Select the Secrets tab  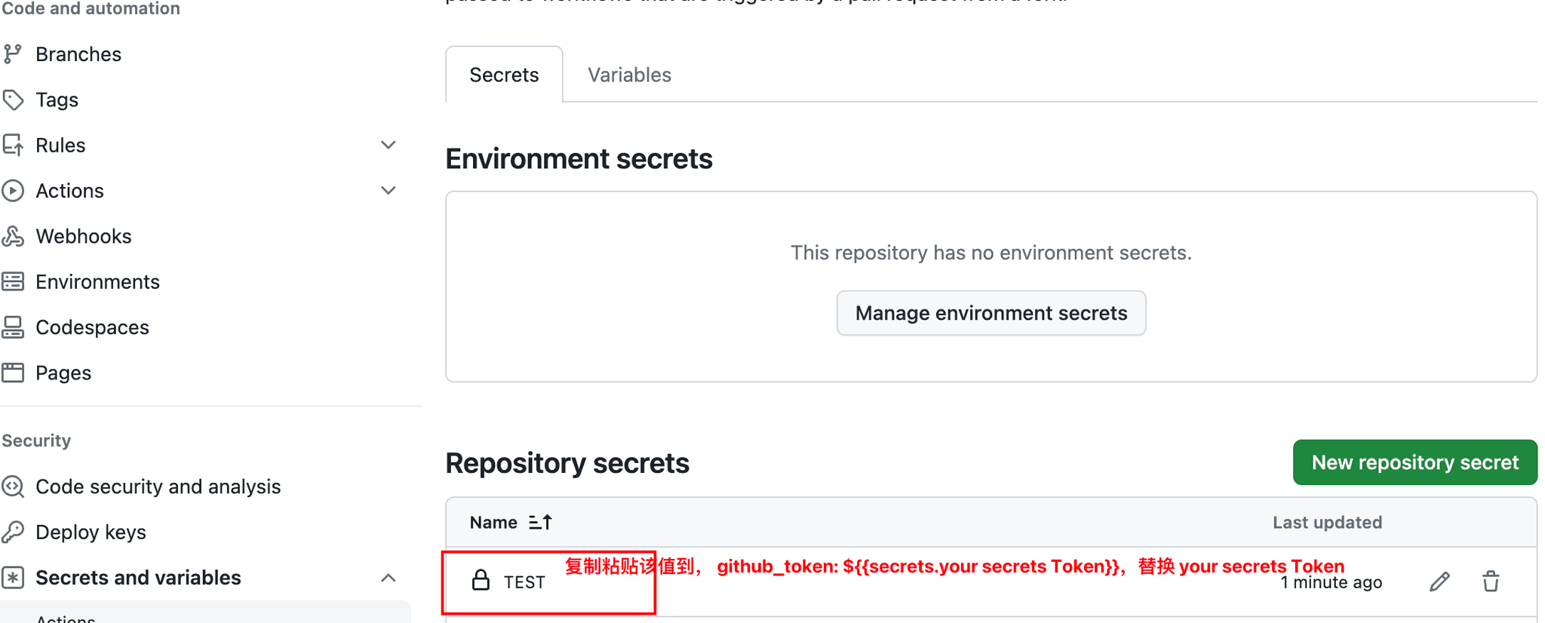(504, 75)
